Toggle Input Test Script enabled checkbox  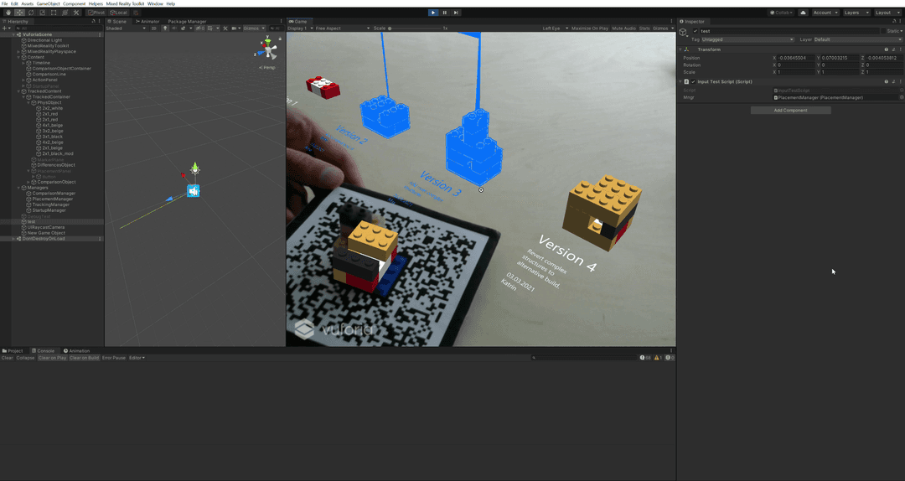(693, 81)
